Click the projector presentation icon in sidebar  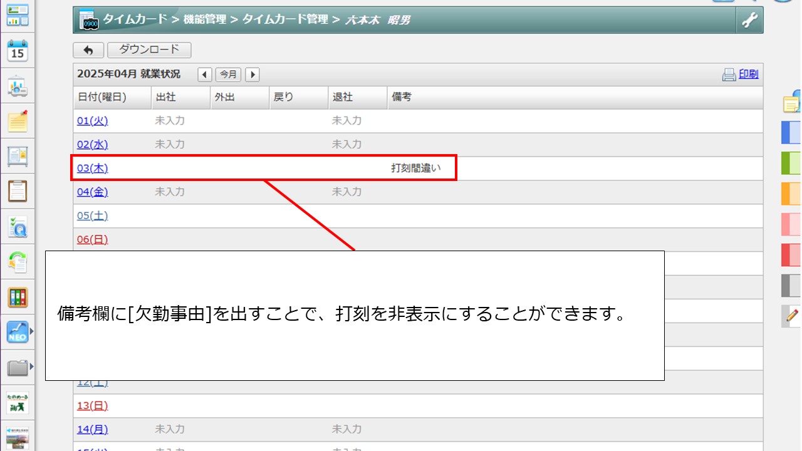coord(18,87)
